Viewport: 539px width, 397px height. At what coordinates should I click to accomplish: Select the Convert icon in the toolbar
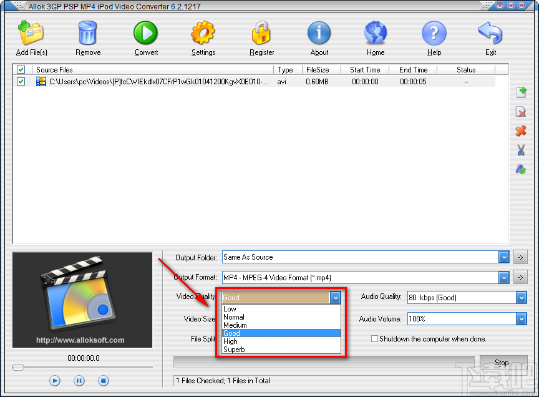(x=145, y=34)
